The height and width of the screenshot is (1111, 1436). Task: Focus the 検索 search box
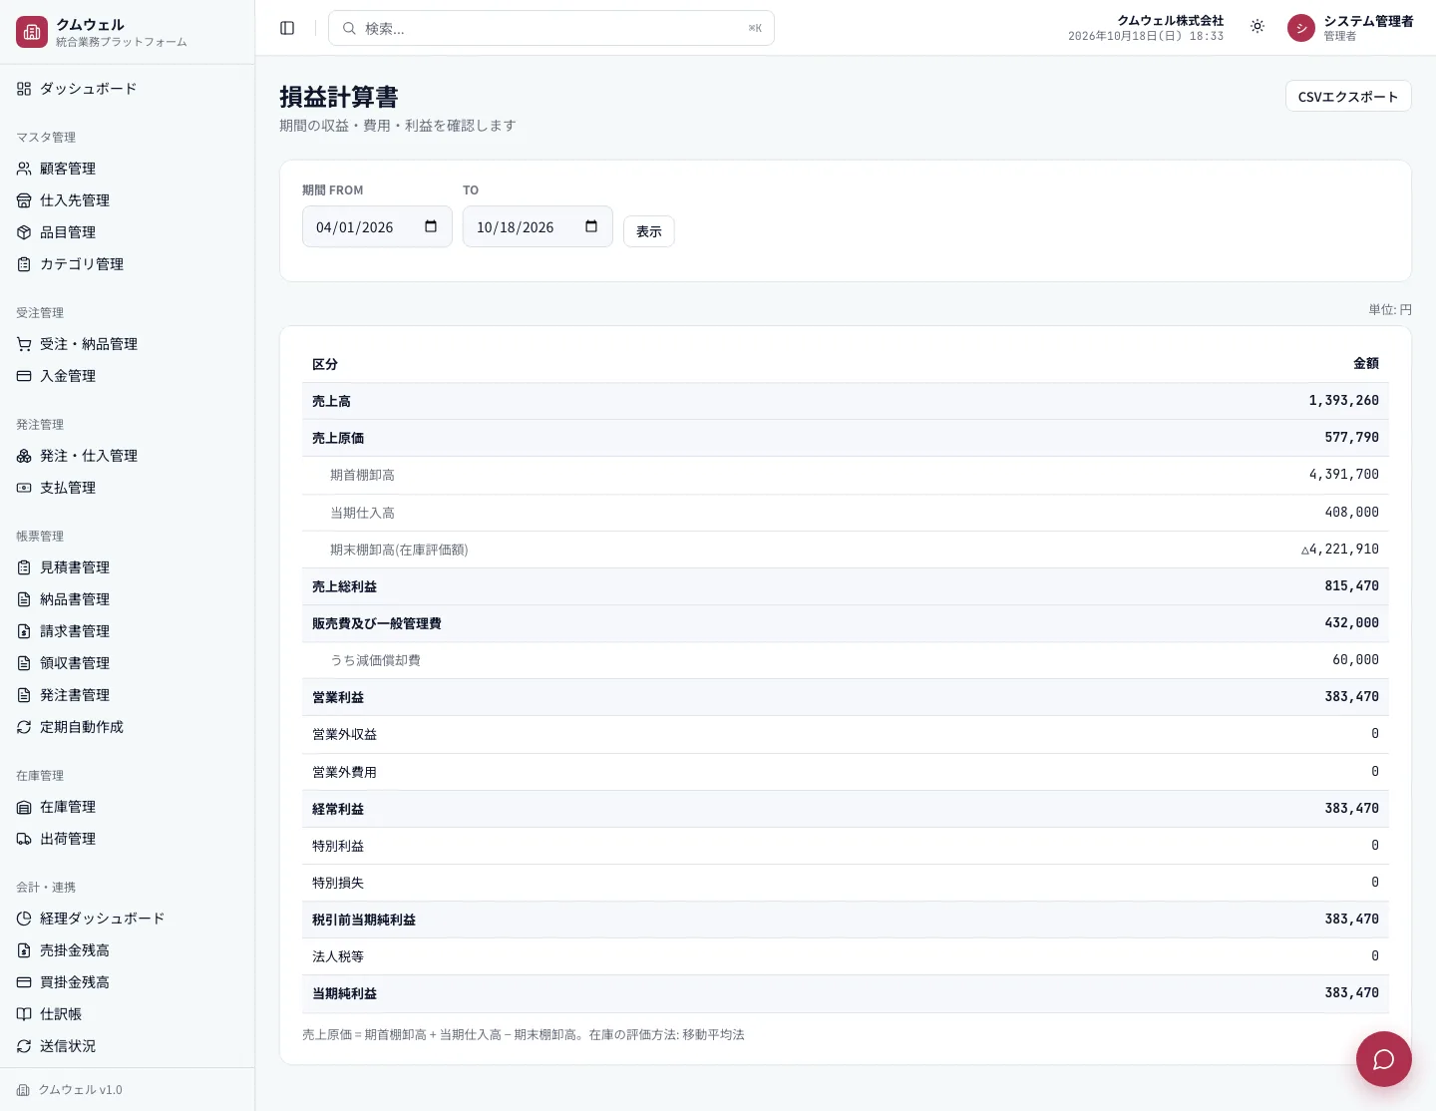coord(551,28)
